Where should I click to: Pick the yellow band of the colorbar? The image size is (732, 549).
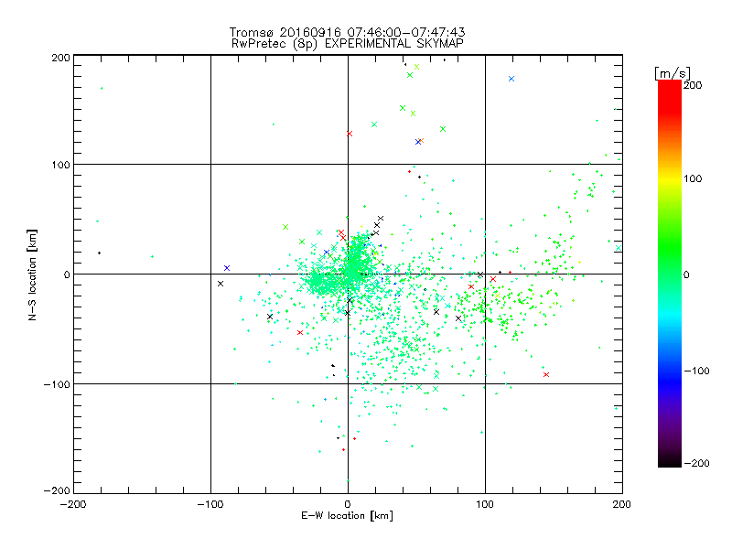coord(670,178)
